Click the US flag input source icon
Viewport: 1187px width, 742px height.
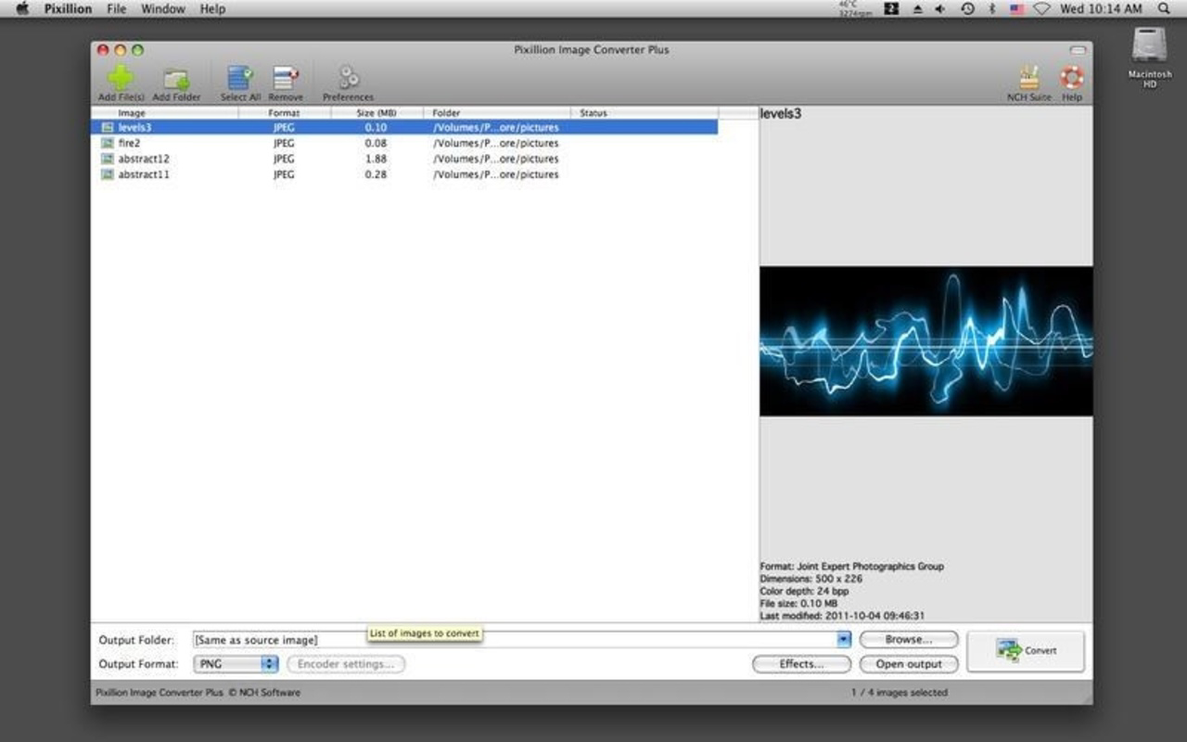point(1016,8)
